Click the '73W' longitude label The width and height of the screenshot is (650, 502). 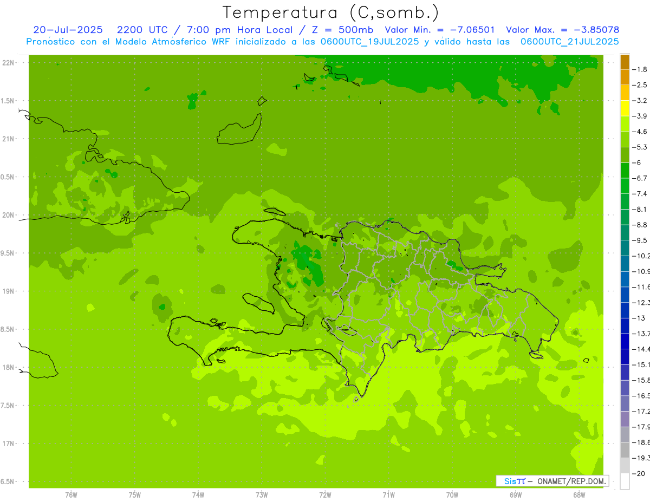pyautogui.click(x=262, y=495)
